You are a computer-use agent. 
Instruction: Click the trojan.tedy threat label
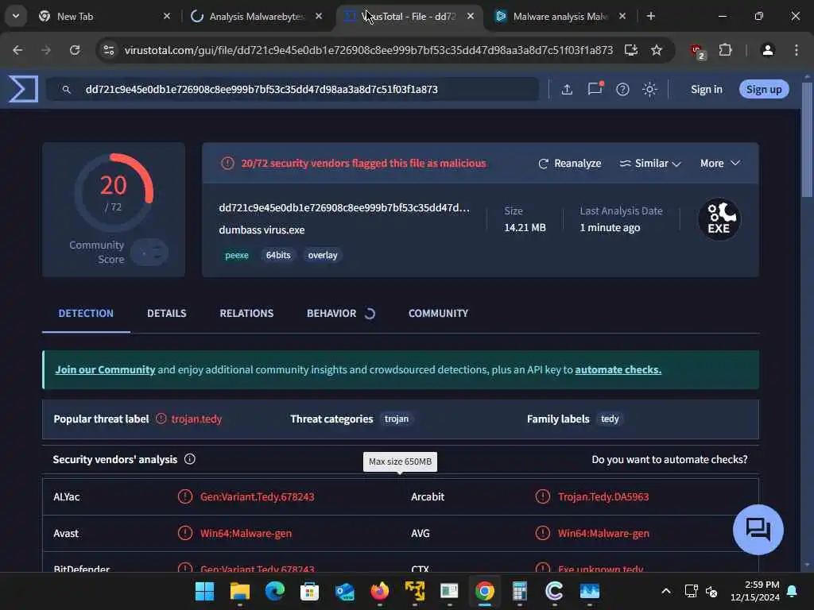click(196, 419)
